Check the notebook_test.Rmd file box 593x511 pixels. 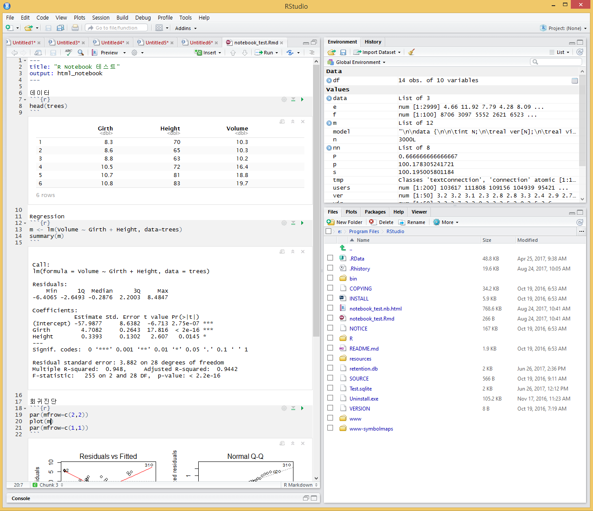click(330, 318)
